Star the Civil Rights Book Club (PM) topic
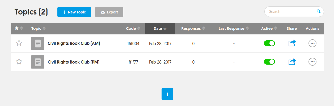This screenshot has height=106, width=334. (19, 62)
